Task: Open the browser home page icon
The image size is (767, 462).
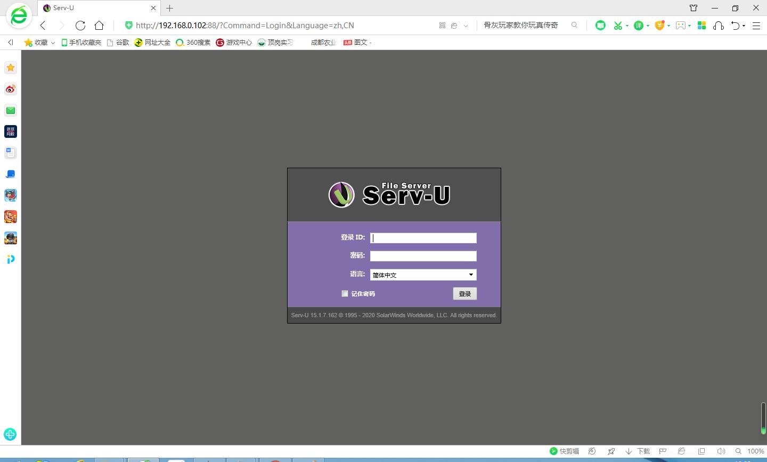Action: (x=99, y=26)
